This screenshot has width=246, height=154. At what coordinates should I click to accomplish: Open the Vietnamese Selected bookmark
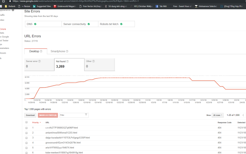pos(206,6)
